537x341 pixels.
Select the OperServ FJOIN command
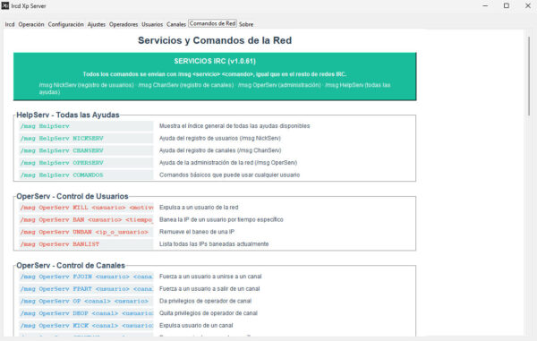coord(86,277)
